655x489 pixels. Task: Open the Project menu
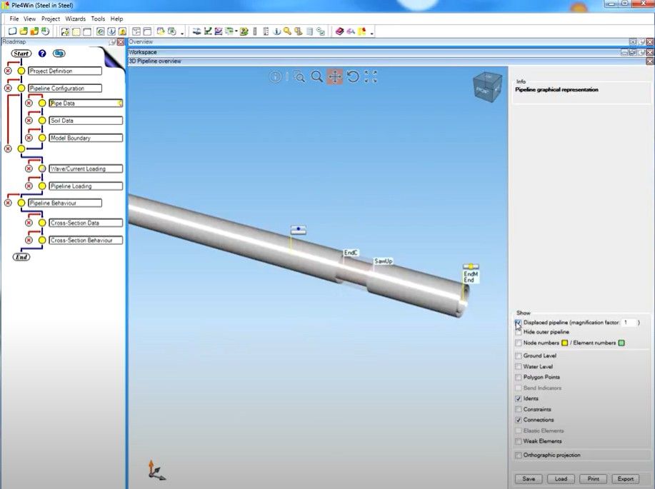(51, 18)
